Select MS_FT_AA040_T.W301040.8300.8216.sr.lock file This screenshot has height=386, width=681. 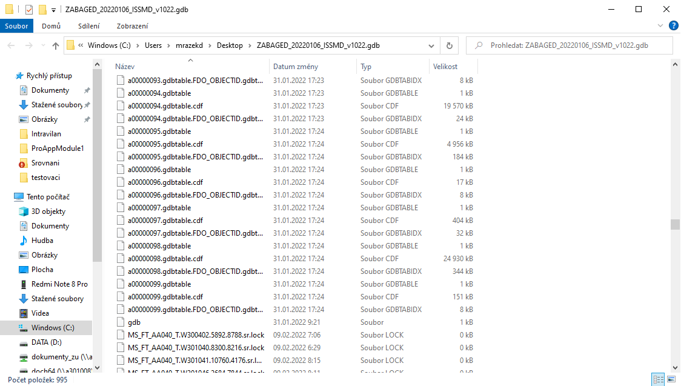click(196, 348)
